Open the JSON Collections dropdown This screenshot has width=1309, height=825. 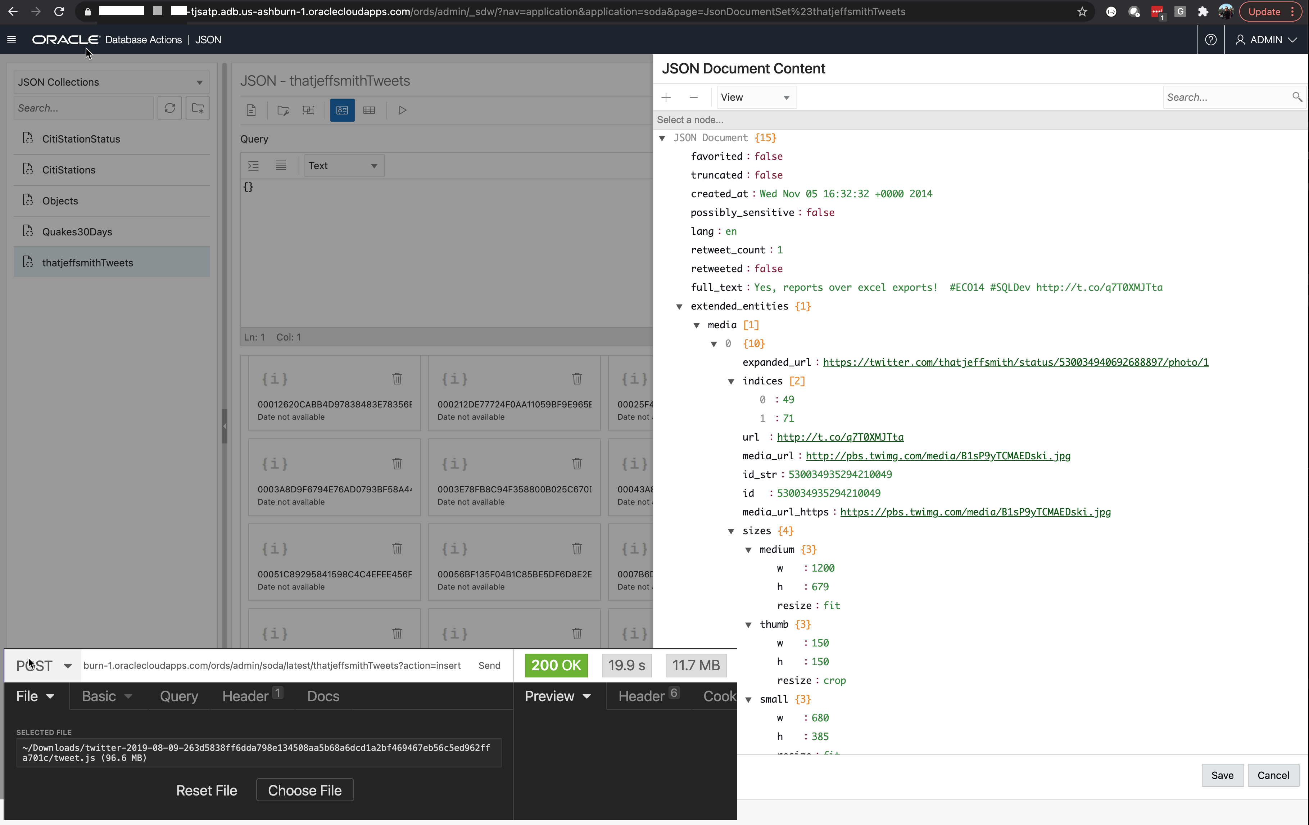coord(112,82)
